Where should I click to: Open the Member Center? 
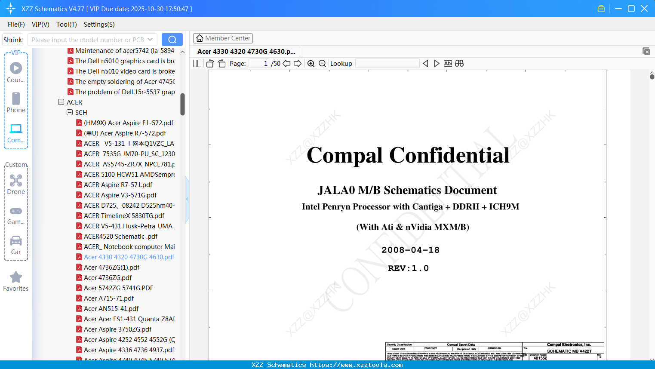tap(223, 38)
